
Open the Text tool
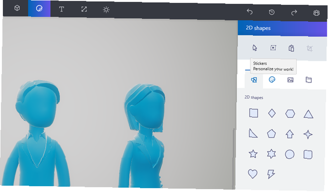62,9
